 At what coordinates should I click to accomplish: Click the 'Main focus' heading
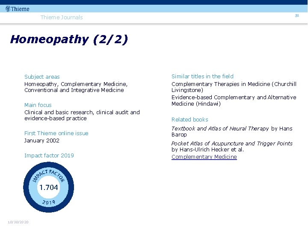[38, 105]
